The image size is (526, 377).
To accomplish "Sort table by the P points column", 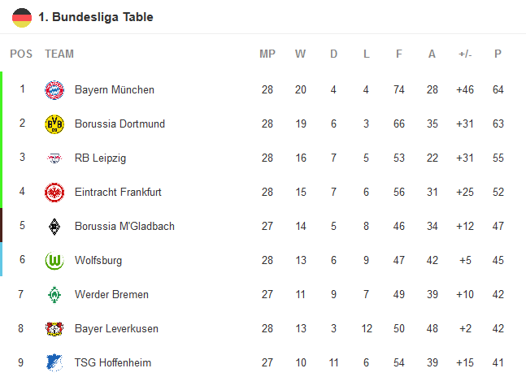I will (x=498, y=54).
